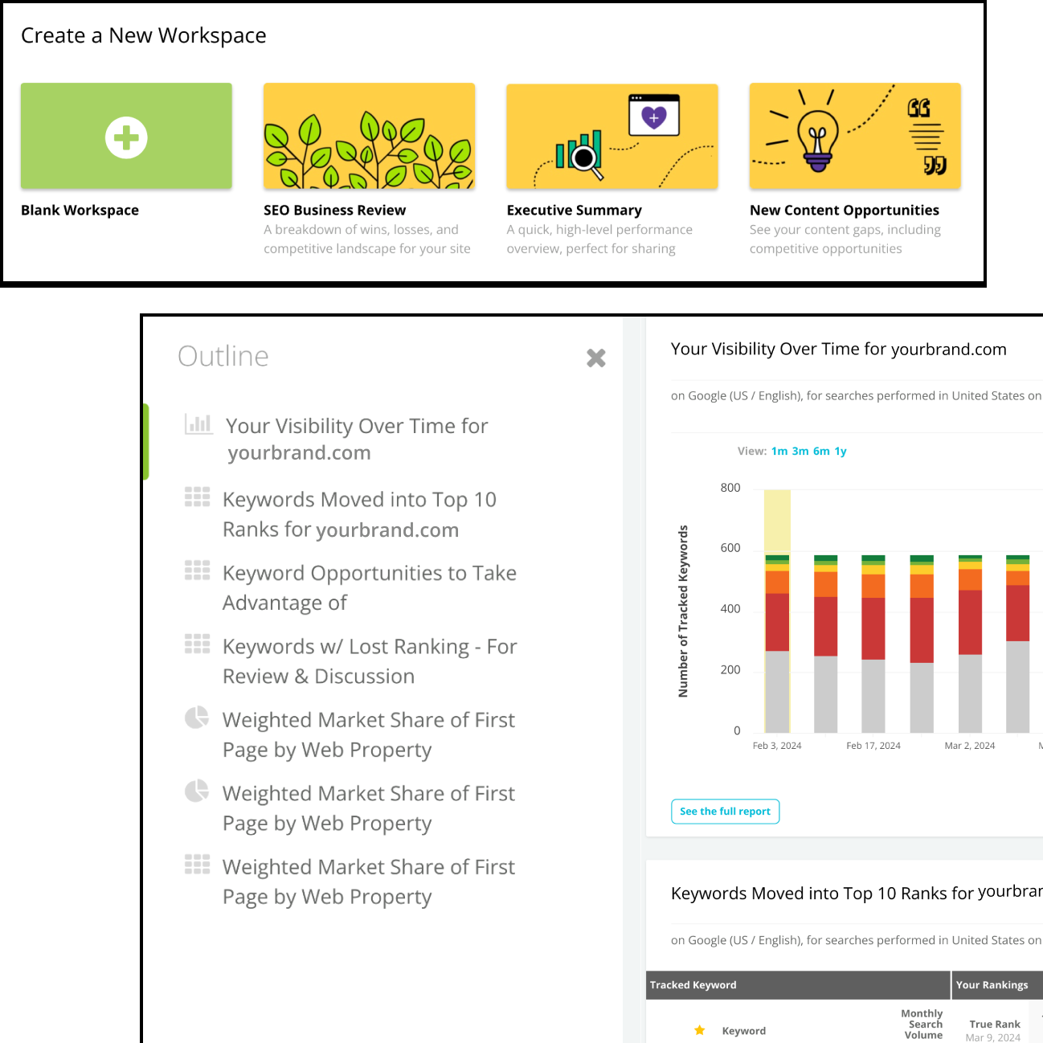Go to Keyword Opportunities to Take Advantage of
The width and height of the screenshot is (1043, 1043).
click(x=370, y=587)
